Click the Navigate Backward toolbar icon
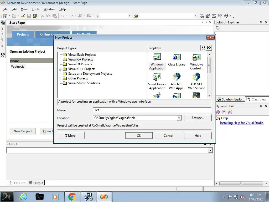This screenshot has width=269, height=202. (x=80, y=16)
